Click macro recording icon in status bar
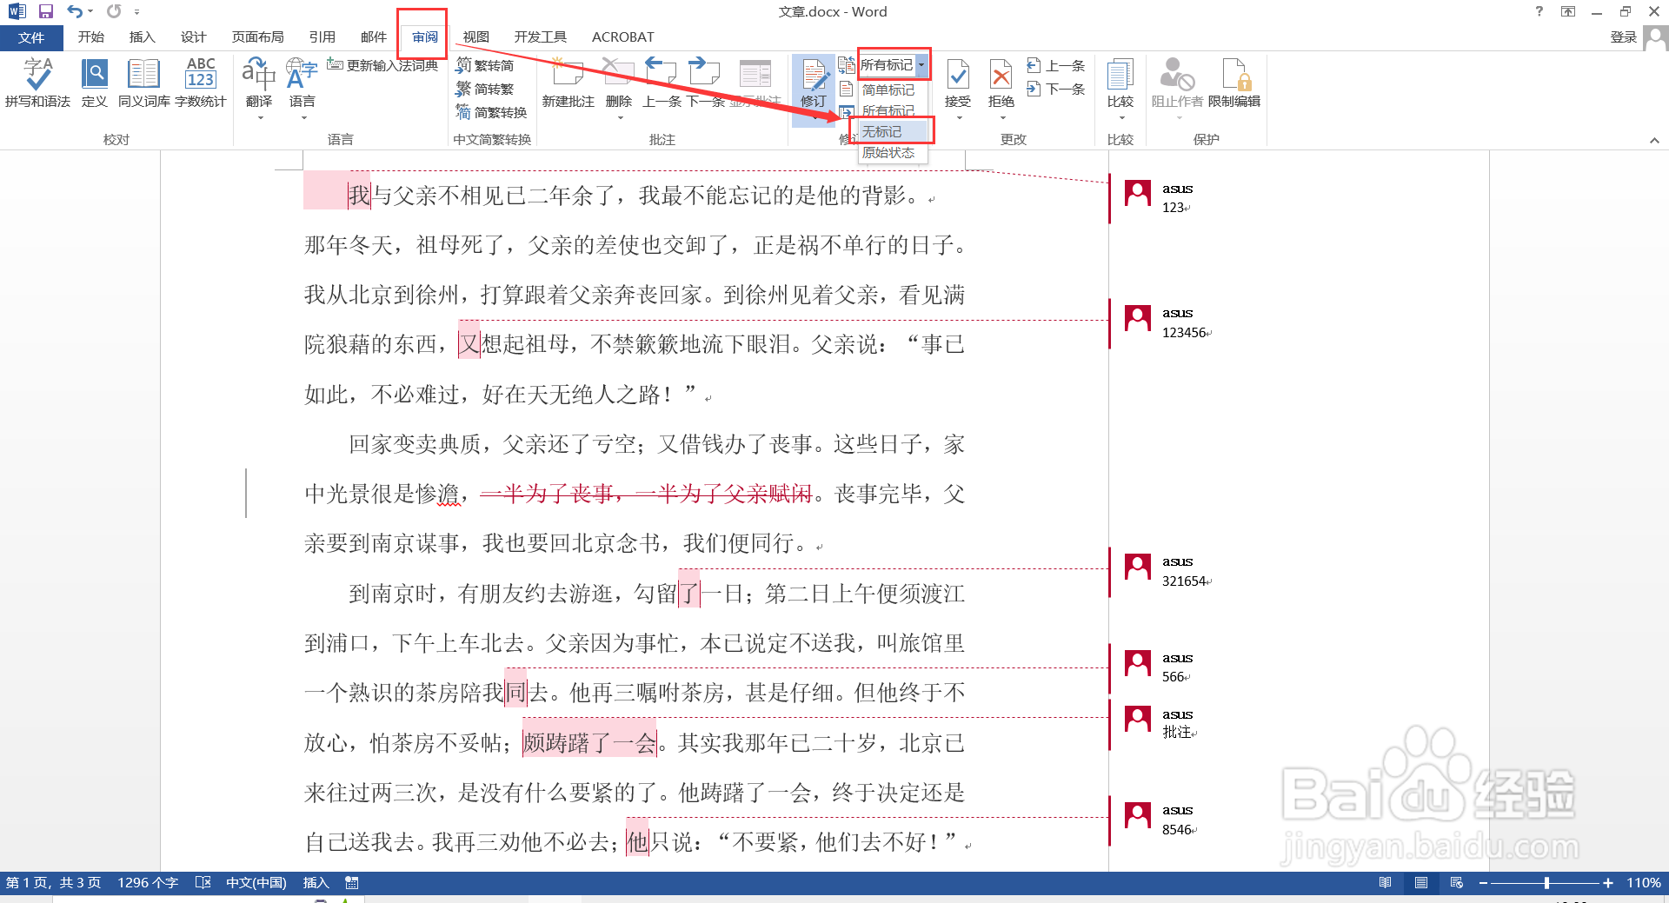 point(352,882)
